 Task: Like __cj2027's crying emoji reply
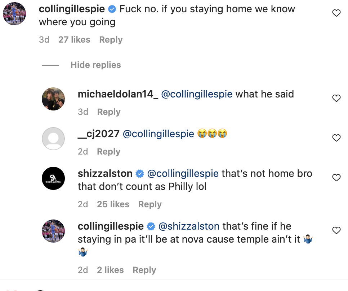(x=336, y=138)
